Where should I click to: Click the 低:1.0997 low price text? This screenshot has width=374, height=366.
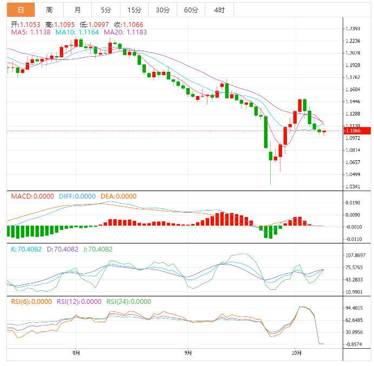tap(94, 24)
